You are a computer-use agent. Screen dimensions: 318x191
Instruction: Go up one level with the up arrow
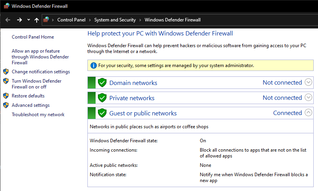37,20
